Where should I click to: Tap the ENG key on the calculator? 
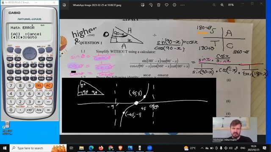pos(18,79)
